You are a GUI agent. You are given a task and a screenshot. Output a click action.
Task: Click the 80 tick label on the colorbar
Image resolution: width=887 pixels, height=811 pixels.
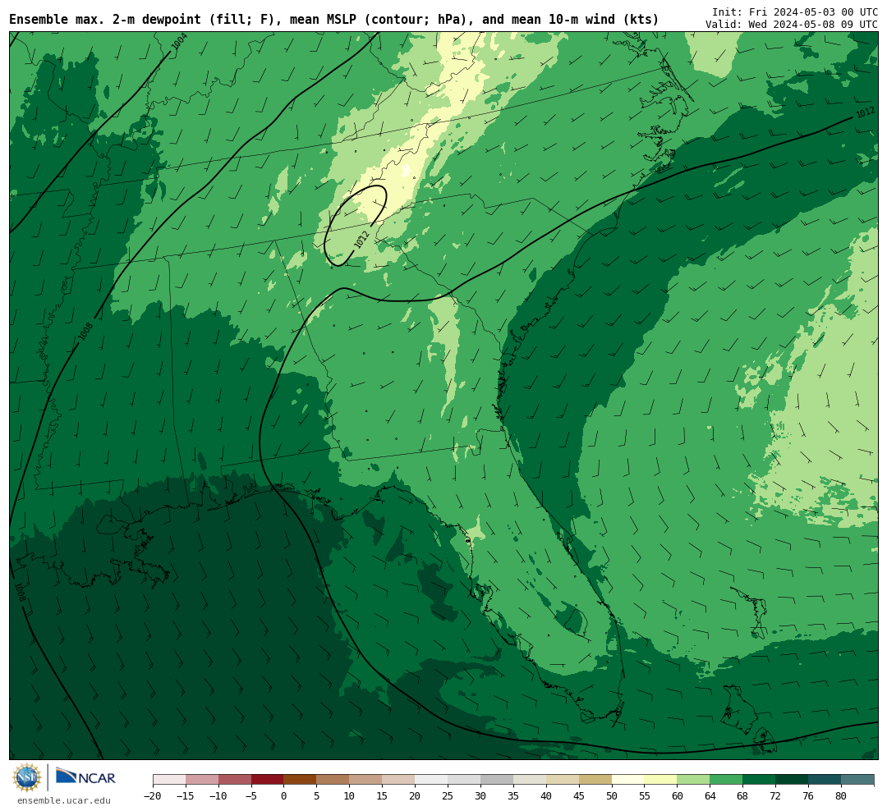pyautogui.click(x=842, y=796)
